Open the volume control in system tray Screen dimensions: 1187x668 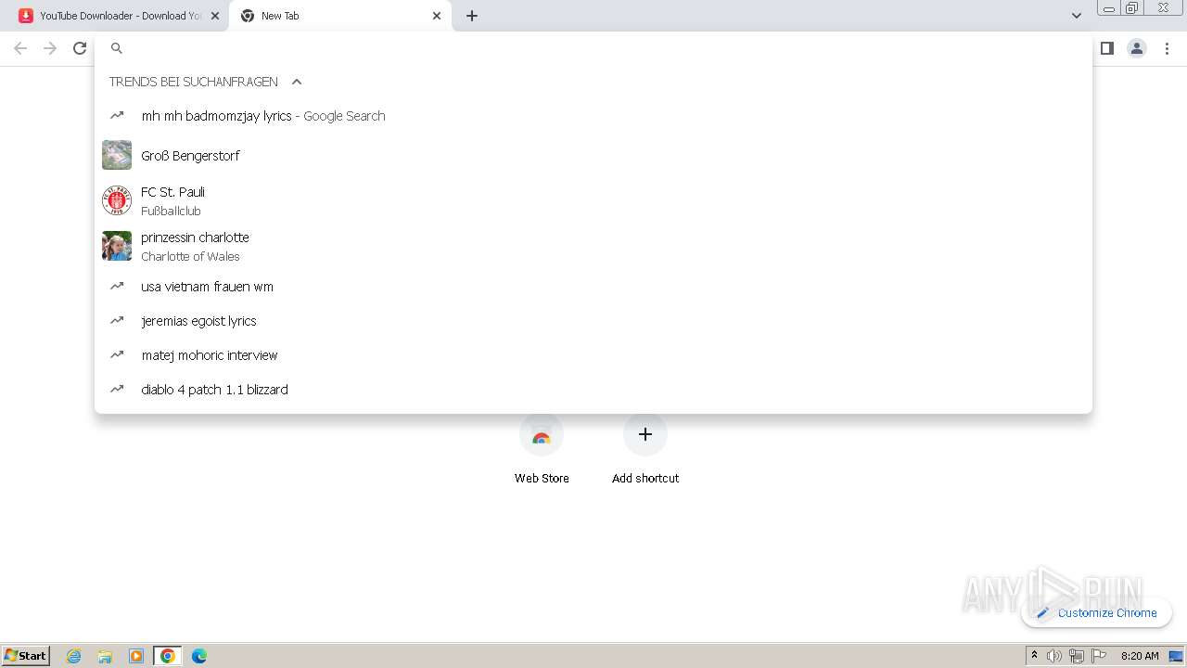[1054, 656]
